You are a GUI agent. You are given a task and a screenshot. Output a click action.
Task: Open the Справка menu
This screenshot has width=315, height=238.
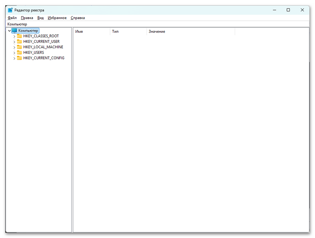(78, 18)
